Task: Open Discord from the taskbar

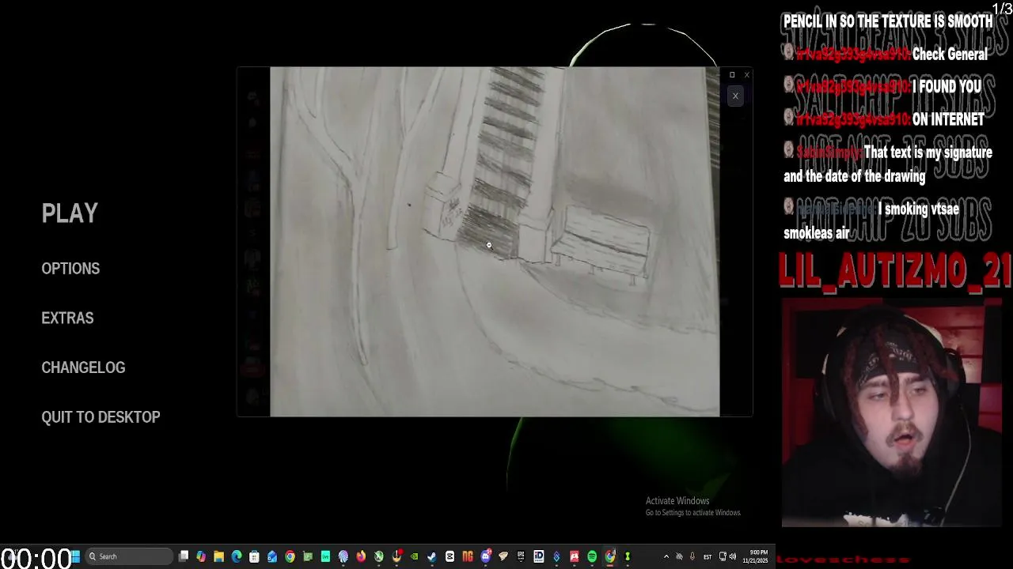Action: [x=486, y=556]
